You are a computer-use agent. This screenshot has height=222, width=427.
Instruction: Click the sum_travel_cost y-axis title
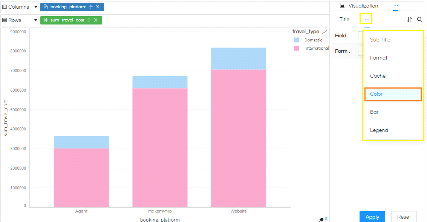coord(6,118)
